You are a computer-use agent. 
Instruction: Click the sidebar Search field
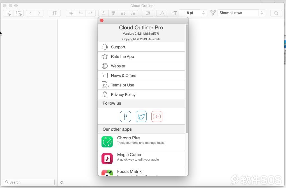[x=29, y=182]
